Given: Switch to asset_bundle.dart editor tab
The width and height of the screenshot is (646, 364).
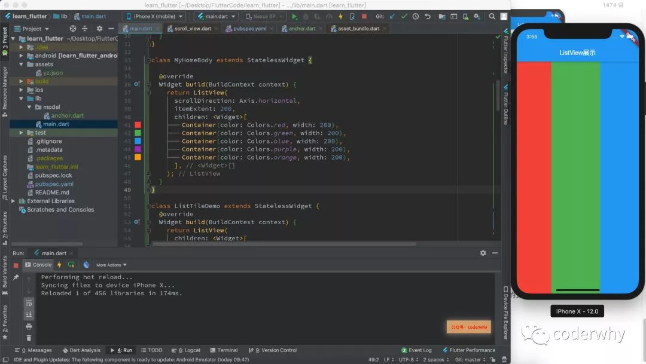Looking at the screenshot, I should coord(358,29).
